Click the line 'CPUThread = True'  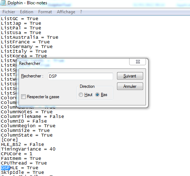[24, 163]
